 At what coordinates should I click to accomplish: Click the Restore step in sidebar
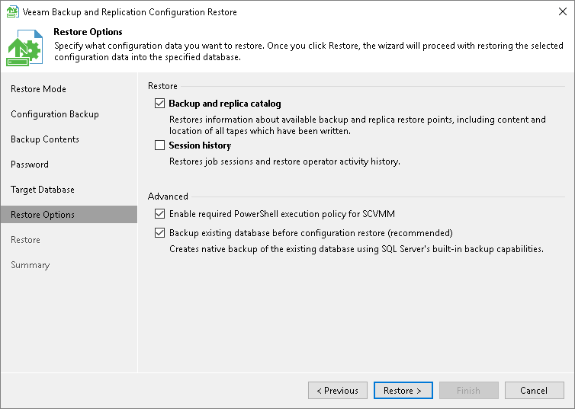click(x=25, y=240)
